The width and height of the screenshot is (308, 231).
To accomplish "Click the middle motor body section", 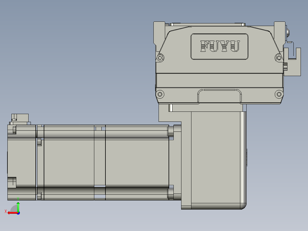I will [69, 162].
